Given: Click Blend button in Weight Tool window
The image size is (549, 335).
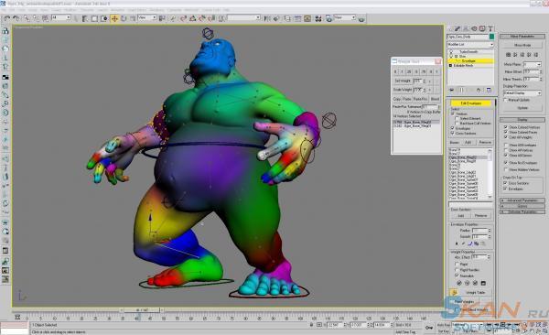Looking at the screenshot, I should (x=435, y=99).
